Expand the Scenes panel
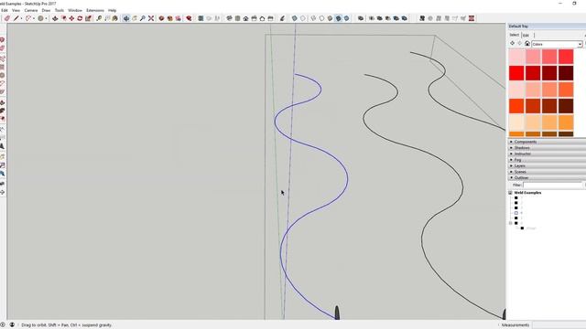586x329 pixels. pos(548,172)
